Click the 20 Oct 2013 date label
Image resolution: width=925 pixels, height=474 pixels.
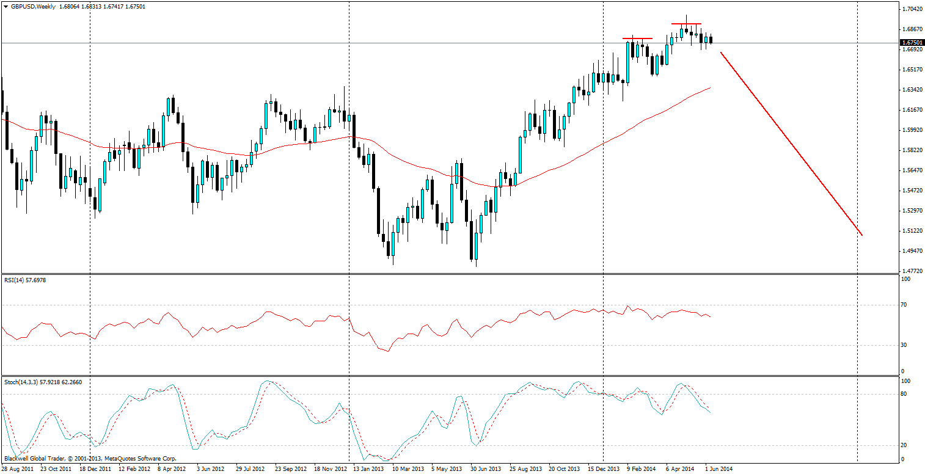(x=565, y=469)
